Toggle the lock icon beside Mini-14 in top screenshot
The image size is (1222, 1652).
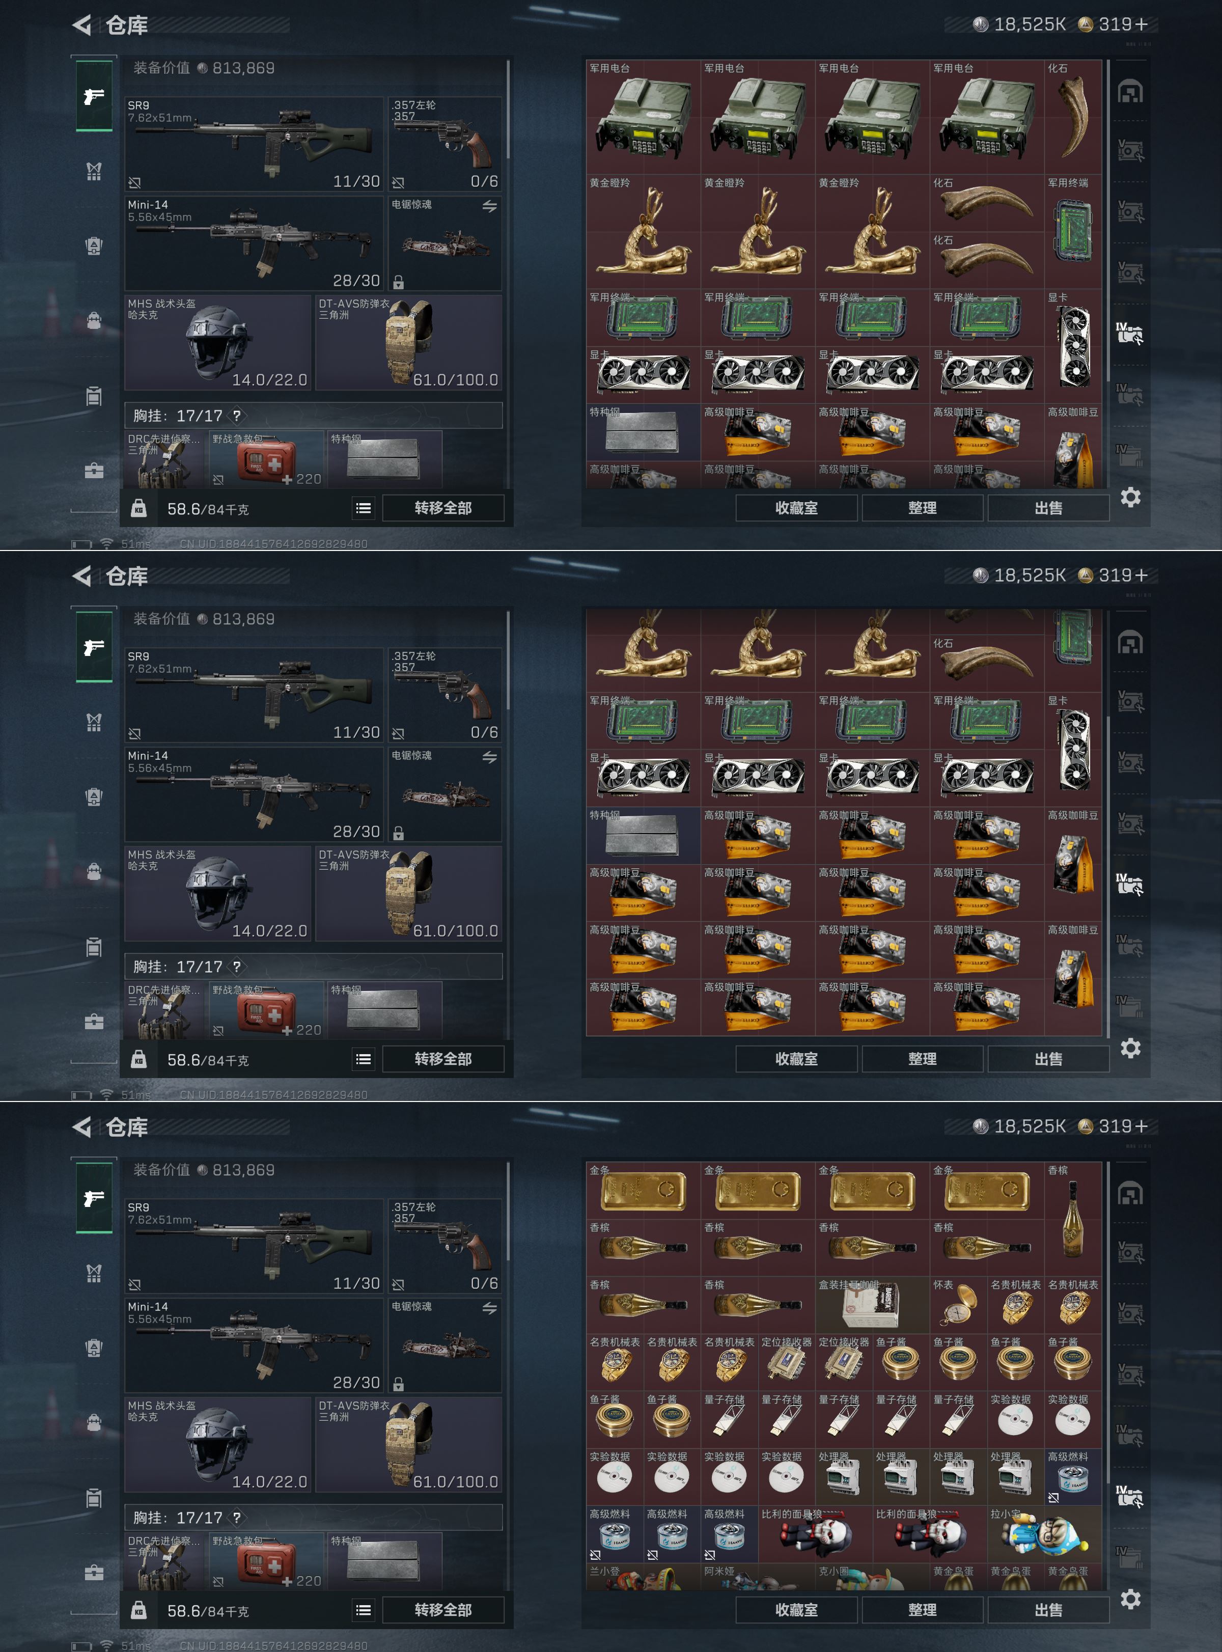click(x=398, y=282)
